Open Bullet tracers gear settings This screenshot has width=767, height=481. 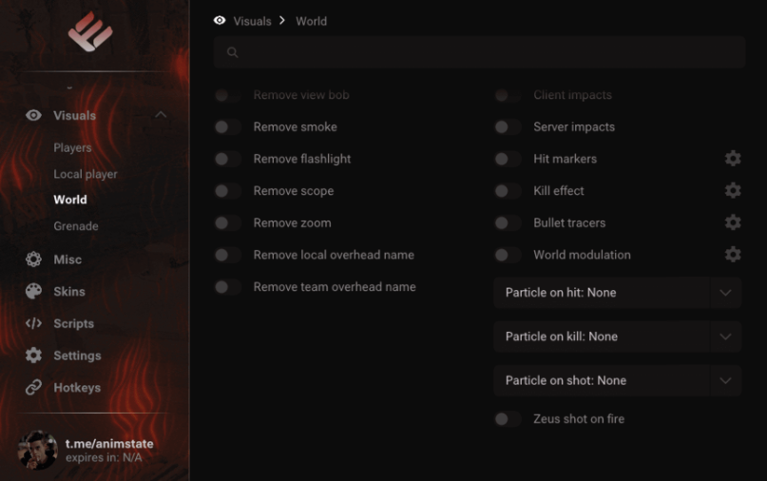[732, 222]
